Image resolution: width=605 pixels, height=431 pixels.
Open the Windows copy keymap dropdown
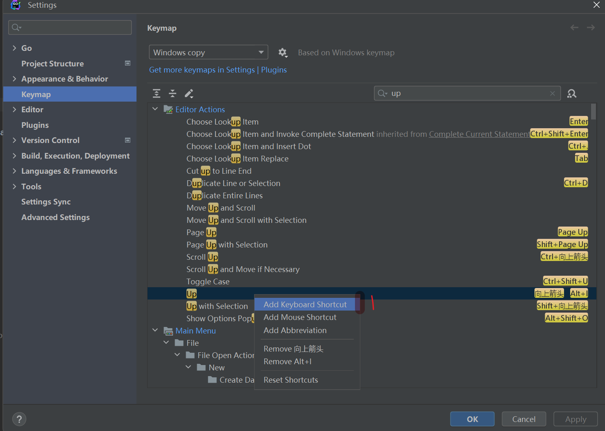coord(209,52)
